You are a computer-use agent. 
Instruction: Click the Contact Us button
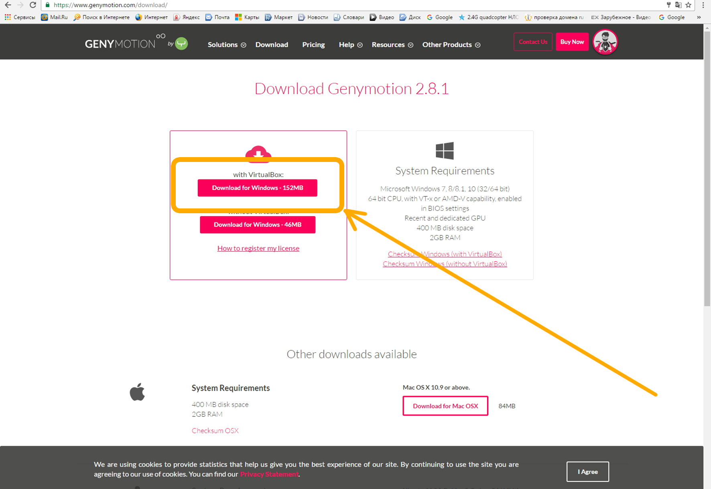coord(533,42)
